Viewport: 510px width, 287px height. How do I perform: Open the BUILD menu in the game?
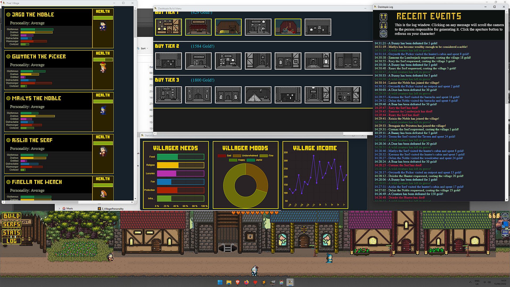[x=11, y=216]
